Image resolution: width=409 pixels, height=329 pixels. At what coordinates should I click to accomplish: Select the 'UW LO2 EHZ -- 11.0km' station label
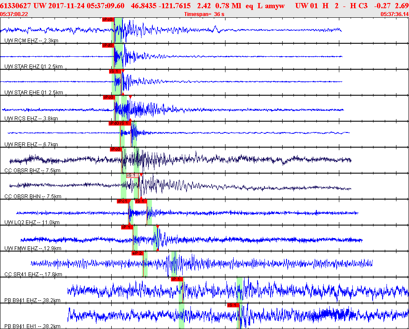click(x=32, y=222)
